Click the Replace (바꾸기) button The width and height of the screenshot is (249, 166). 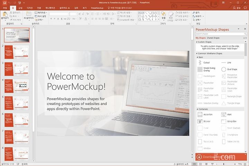point(198,16)
